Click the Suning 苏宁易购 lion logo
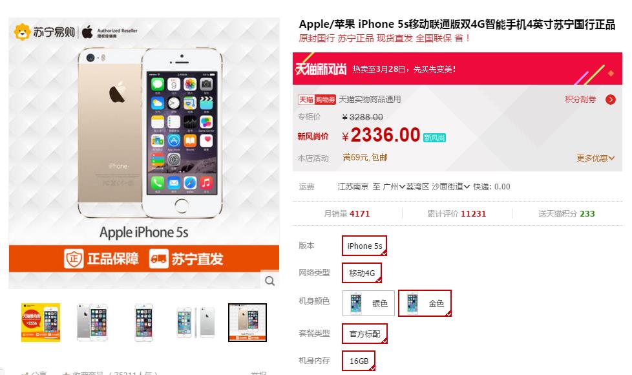 [22, 32]
